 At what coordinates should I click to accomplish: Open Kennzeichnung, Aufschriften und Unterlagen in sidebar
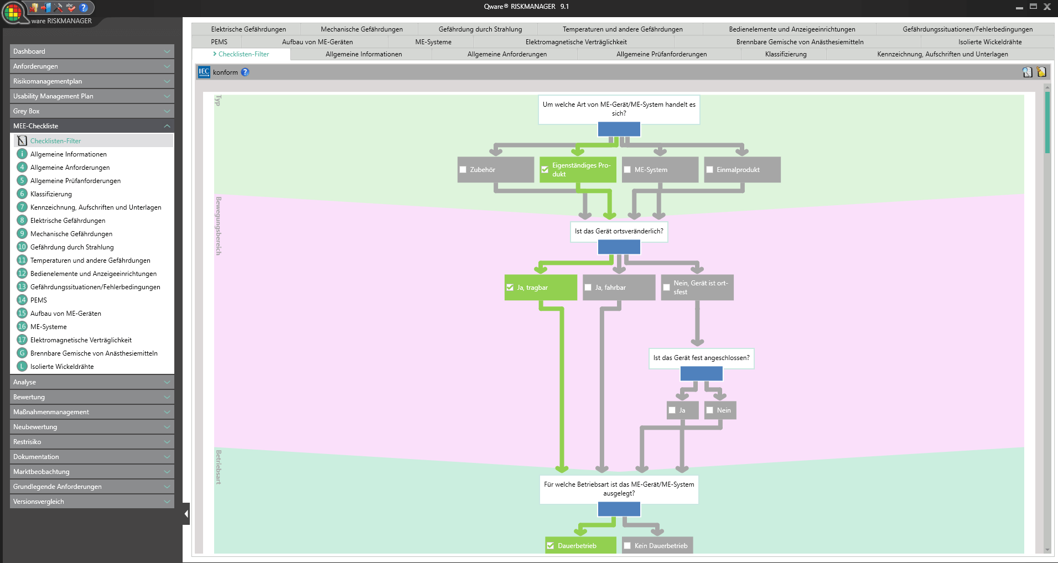click(x=96, y=207)
